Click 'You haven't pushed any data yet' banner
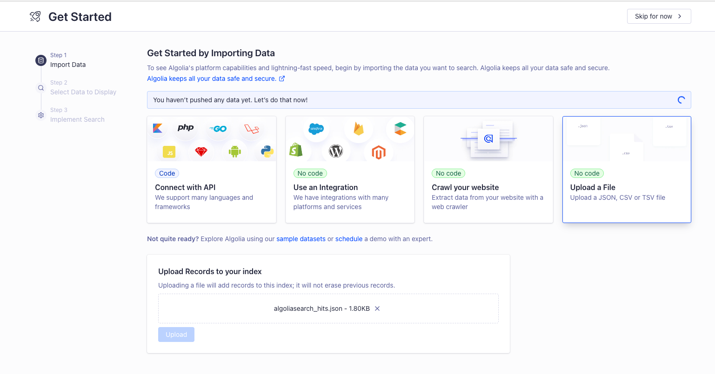This screenshot has height=374, width=715. coord(419,100)
